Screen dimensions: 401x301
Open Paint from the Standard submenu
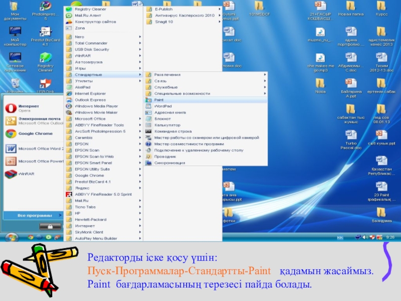coord(206,100)
